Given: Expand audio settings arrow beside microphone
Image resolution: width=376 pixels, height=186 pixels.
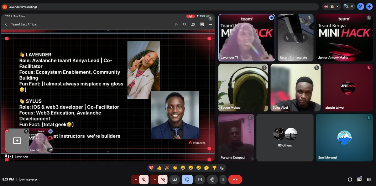Looking at the screenshot, I should coord(135,179).
